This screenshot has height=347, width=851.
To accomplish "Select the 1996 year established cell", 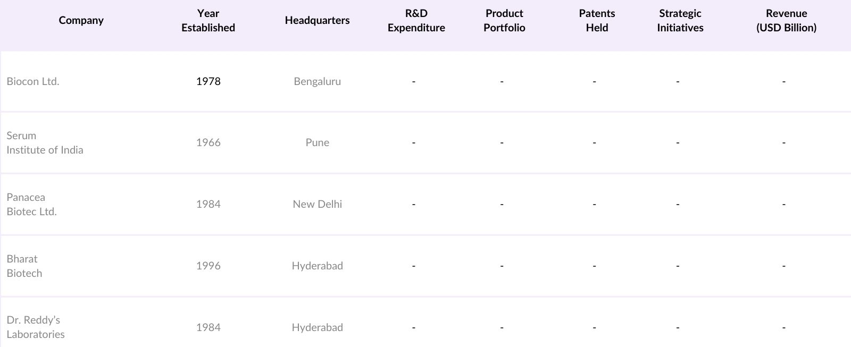I will click(208, 266).
